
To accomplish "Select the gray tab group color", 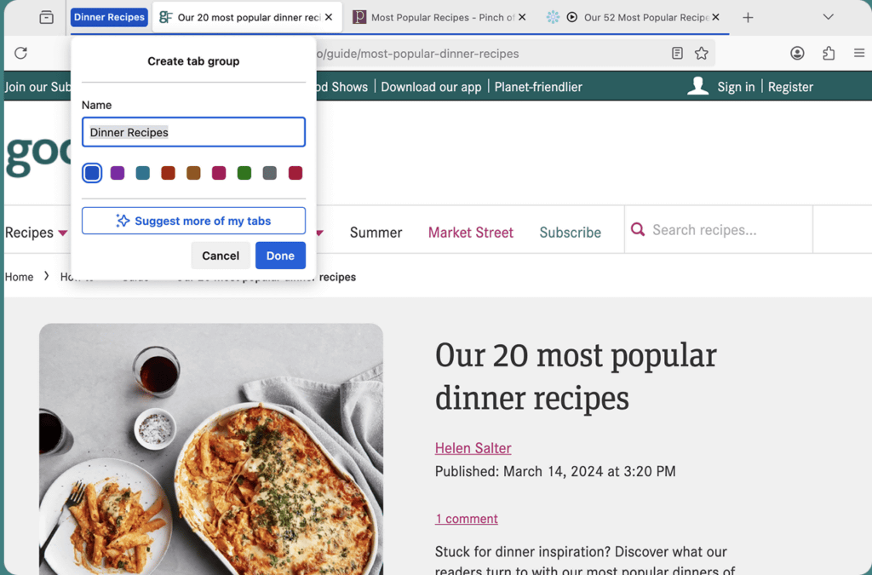I will [x=270, y=173].
